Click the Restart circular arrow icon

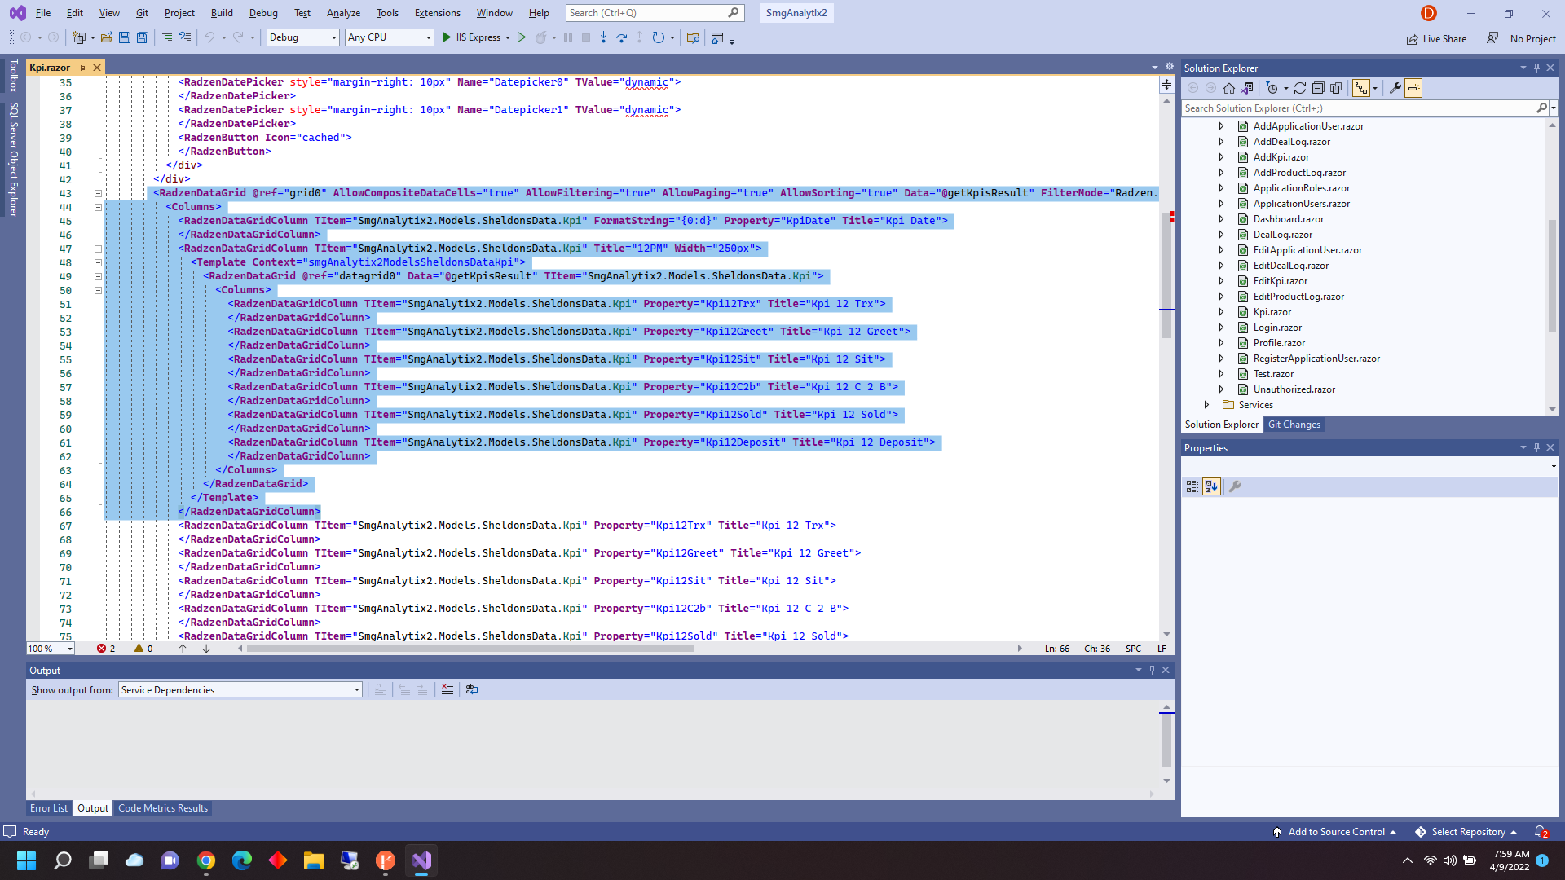(659, 37)
